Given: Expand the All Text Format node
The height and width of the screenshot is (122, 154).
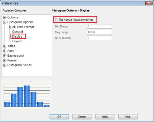Looking at the screenshot, I should pos(9,27).
